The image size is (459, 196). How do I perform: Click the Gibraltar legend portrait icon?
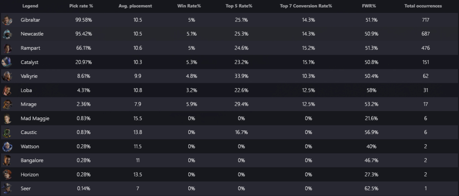tap(7, 20)
